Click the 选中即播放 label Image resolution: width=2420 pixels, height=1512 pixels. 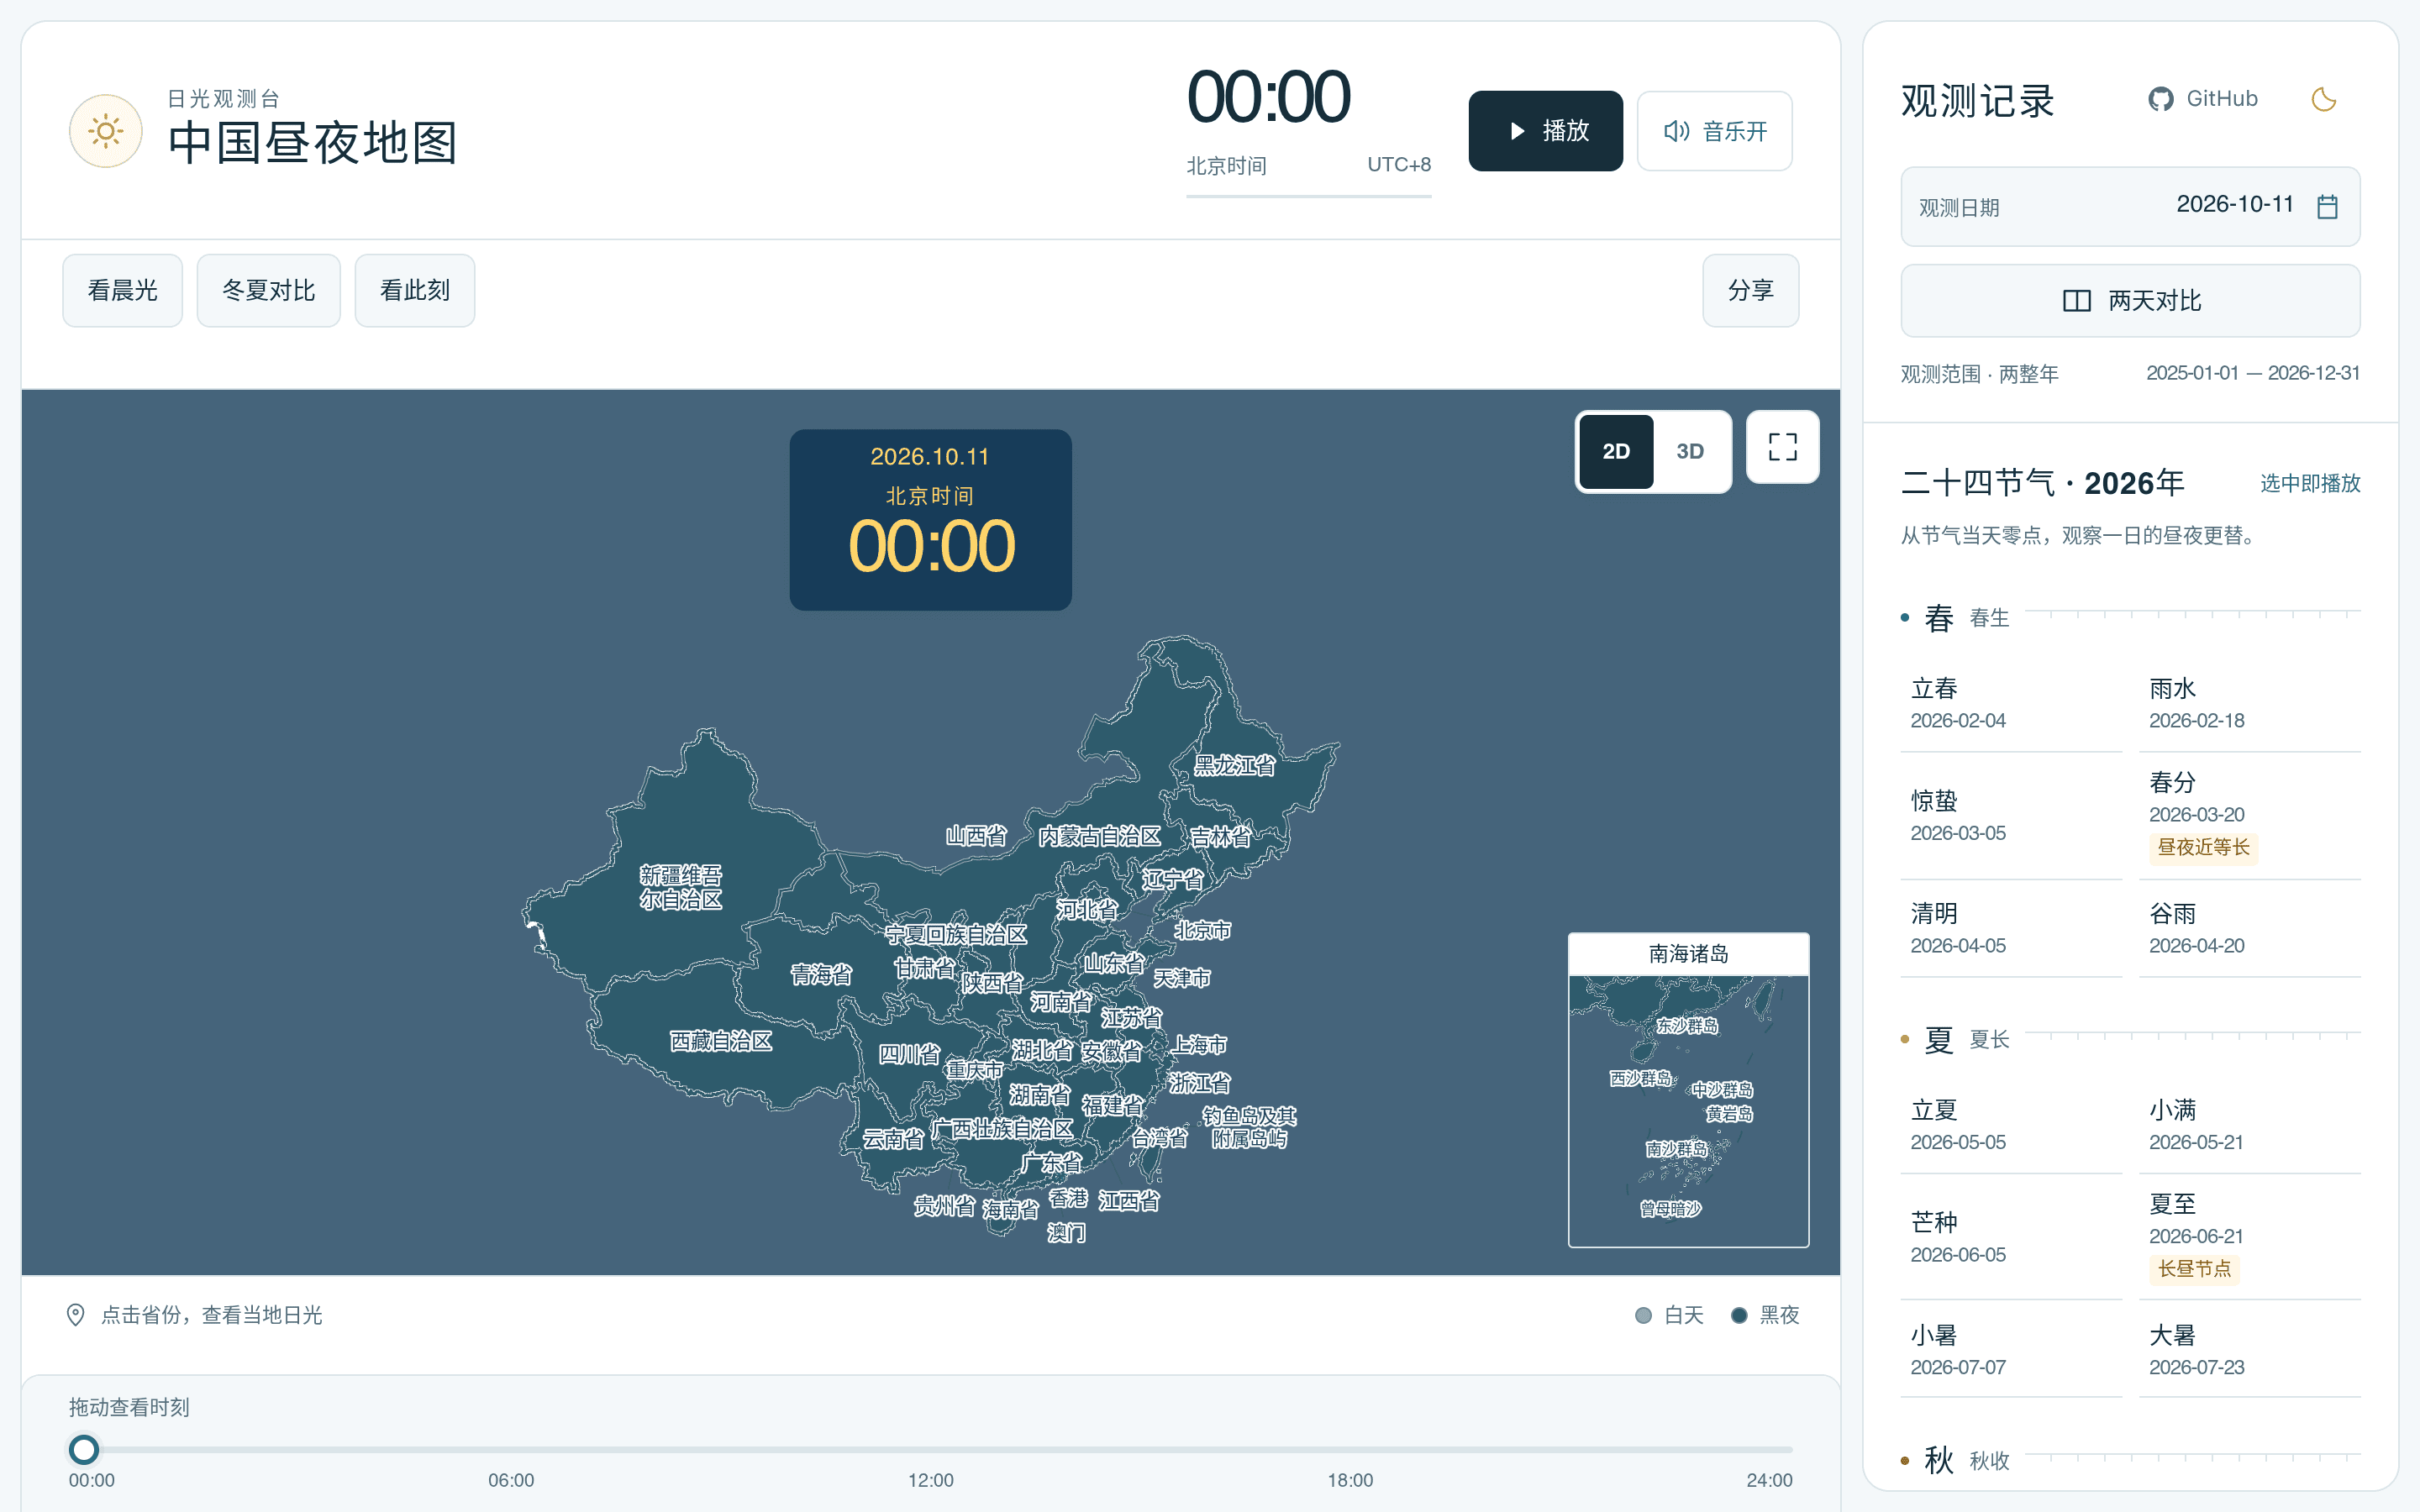click(2310, 483)
